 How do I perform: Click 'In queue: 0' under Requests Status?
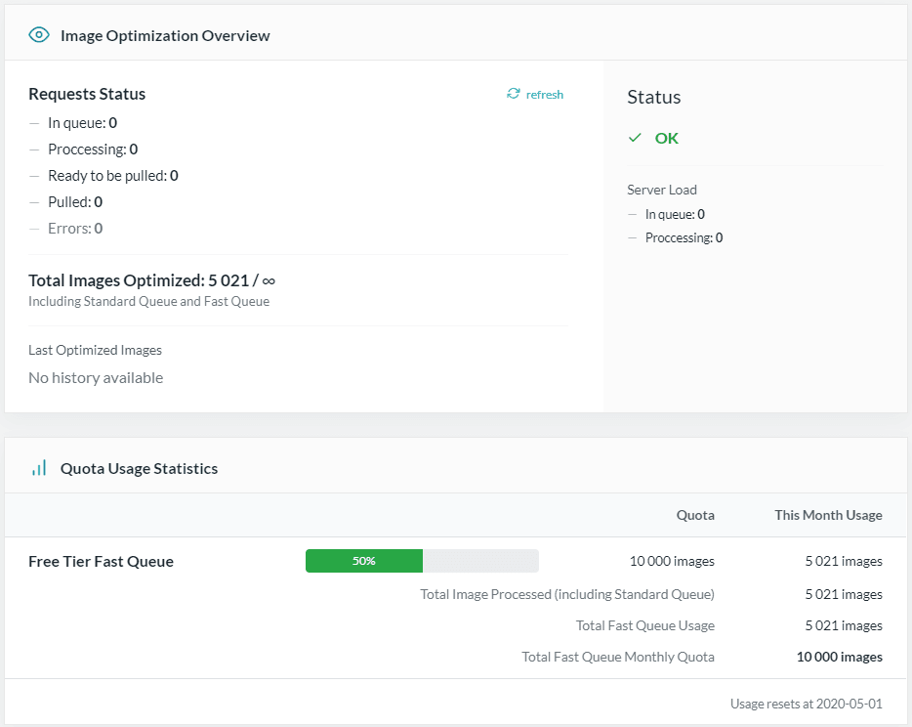point(83,123)
